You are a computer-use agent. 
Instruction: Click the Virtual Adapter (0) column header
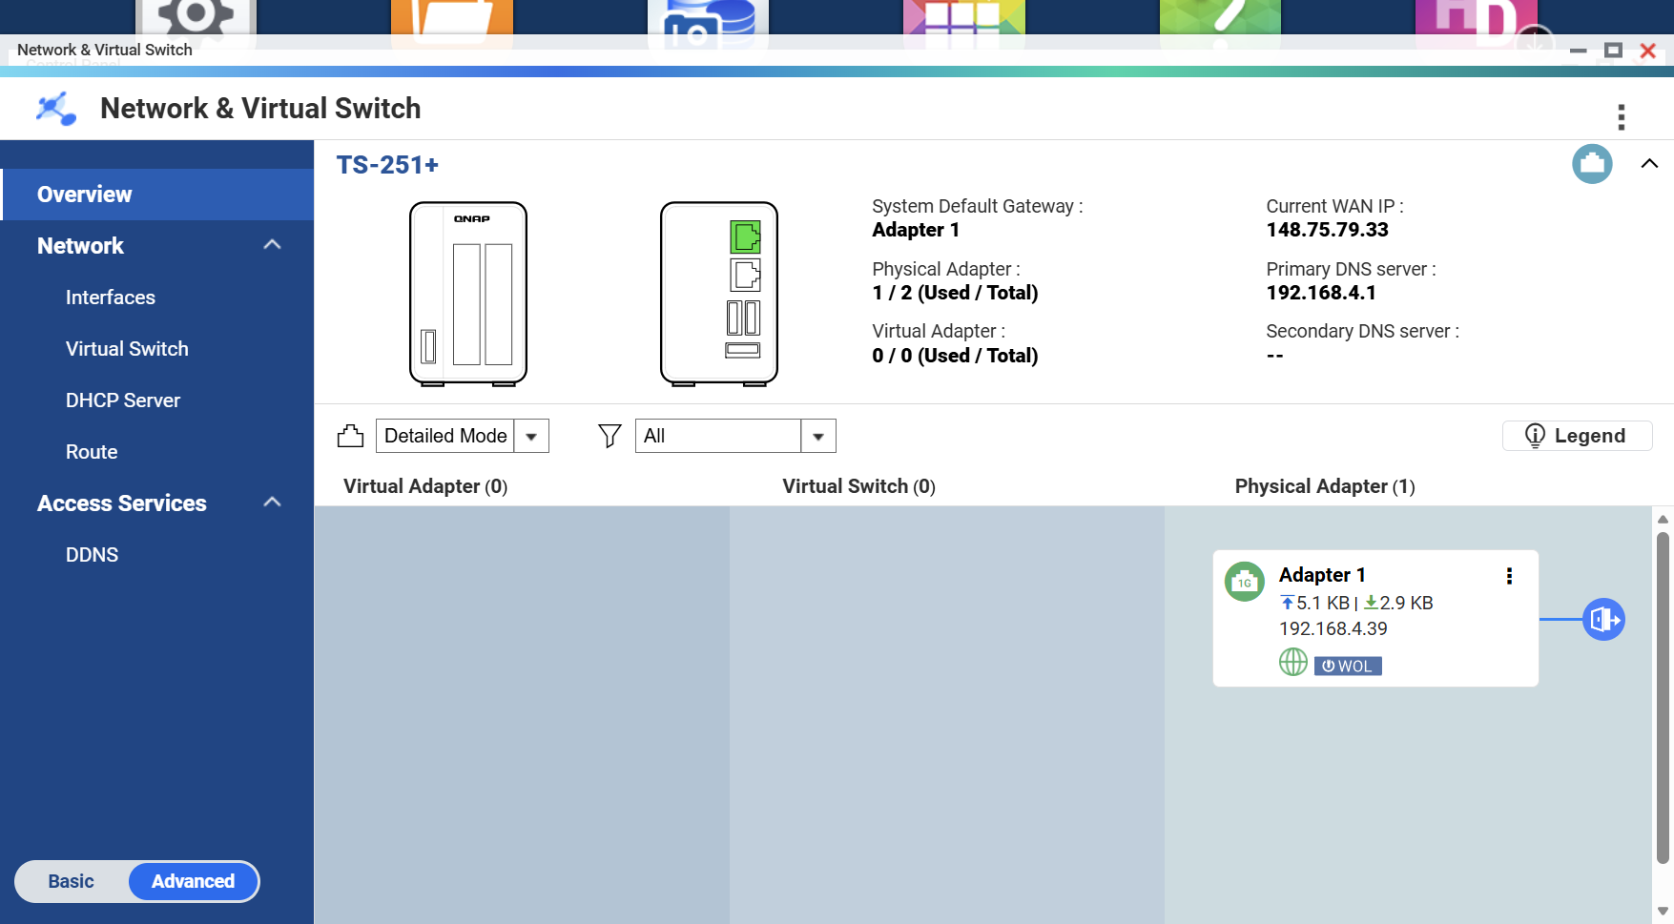click(425, 486)
